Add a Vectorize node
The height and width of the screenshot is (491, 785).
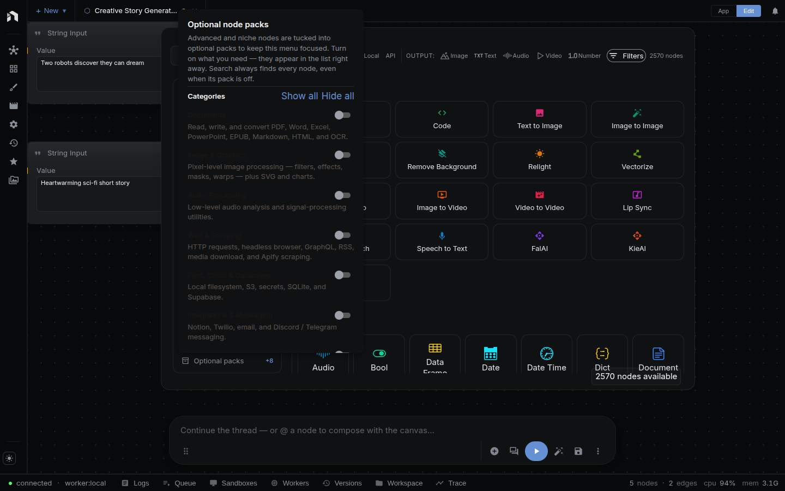click(x=637, y=160)
